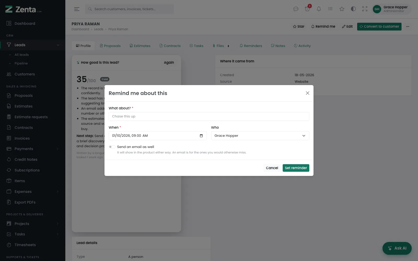The image size is (418, 261).
Task: Click Cancel in the reminder dialog
Action: point(272,168)
